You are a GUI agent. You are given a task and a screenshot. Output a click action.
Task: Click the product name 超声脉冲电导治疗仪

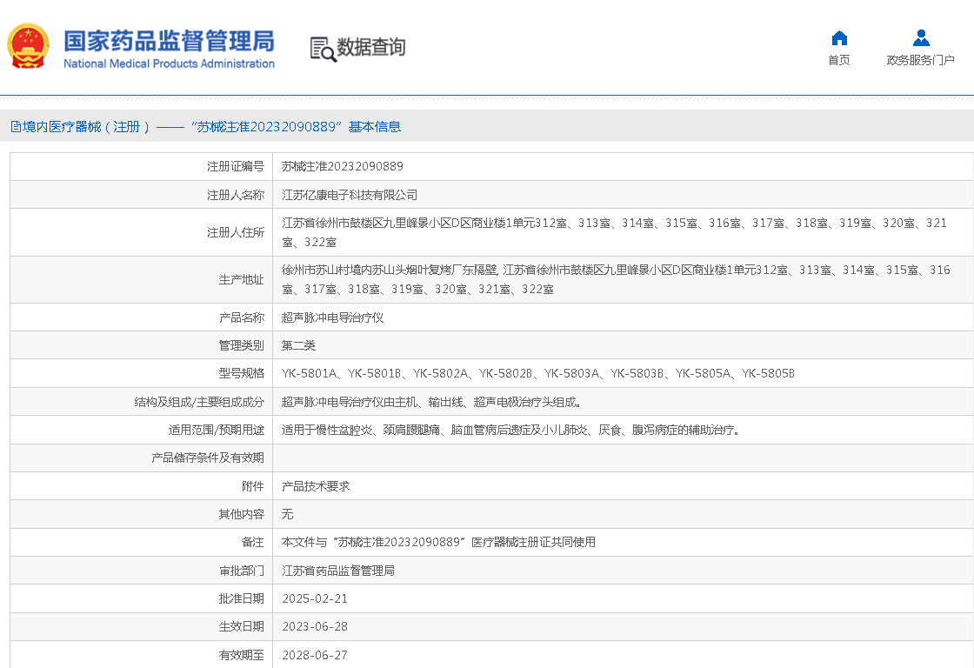[x=332, y=317]
